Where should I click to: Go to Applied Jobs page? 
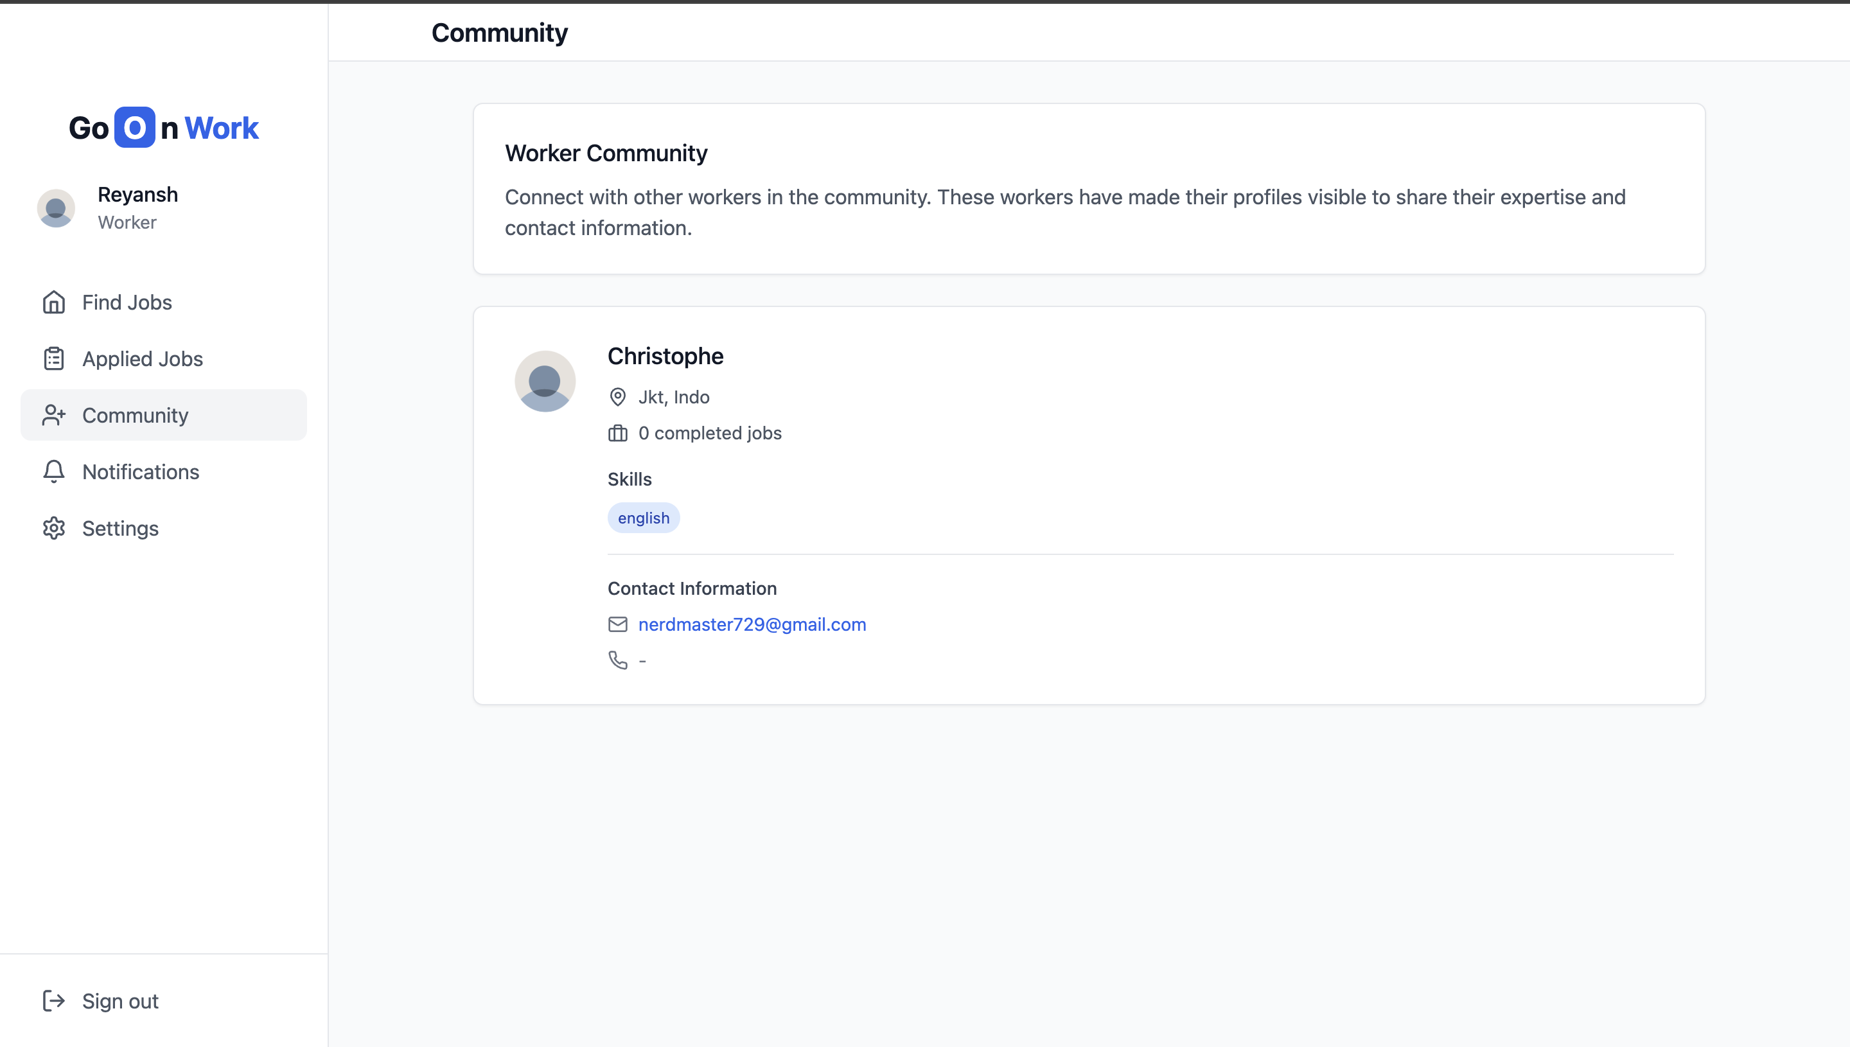click(x=143, y=358)
